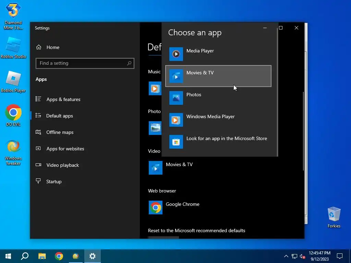Image resolution: width=351 pixels, height=263 pixels.
Task: Open File Explorer from the taskbar
Action: (42, 256)
